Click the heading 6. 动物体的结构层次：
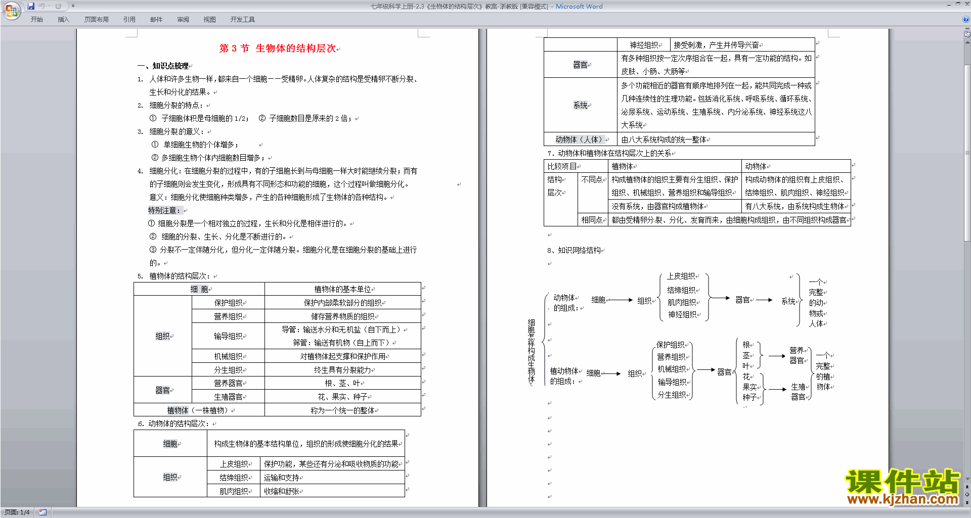Image resolution: width=971 pixels, height=518 pixels. pos(174,423)
